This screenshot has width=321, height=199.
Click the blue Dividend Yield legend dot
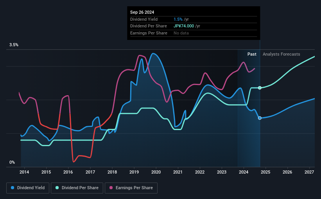coord(13,188)
